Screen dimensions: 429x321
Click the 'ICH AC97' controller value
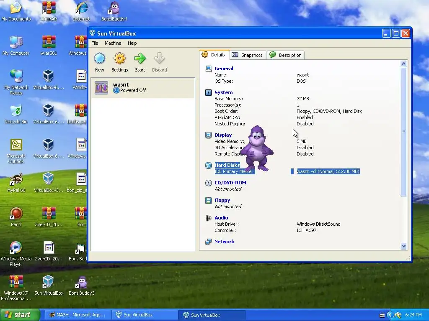pos(306,230)
